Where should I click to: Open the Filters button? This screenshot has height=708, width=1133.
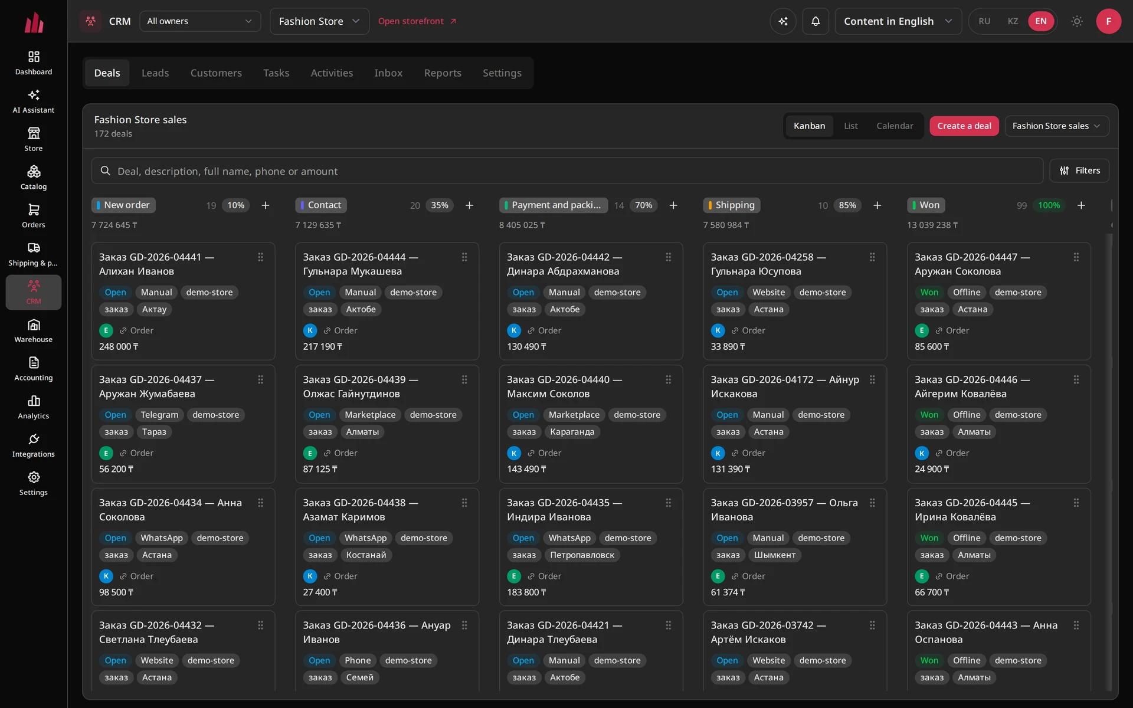1079,171
